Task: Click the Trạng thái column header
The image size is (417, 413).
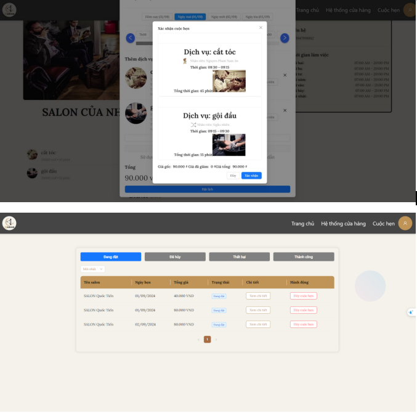Action: click(x=220, y=282)
